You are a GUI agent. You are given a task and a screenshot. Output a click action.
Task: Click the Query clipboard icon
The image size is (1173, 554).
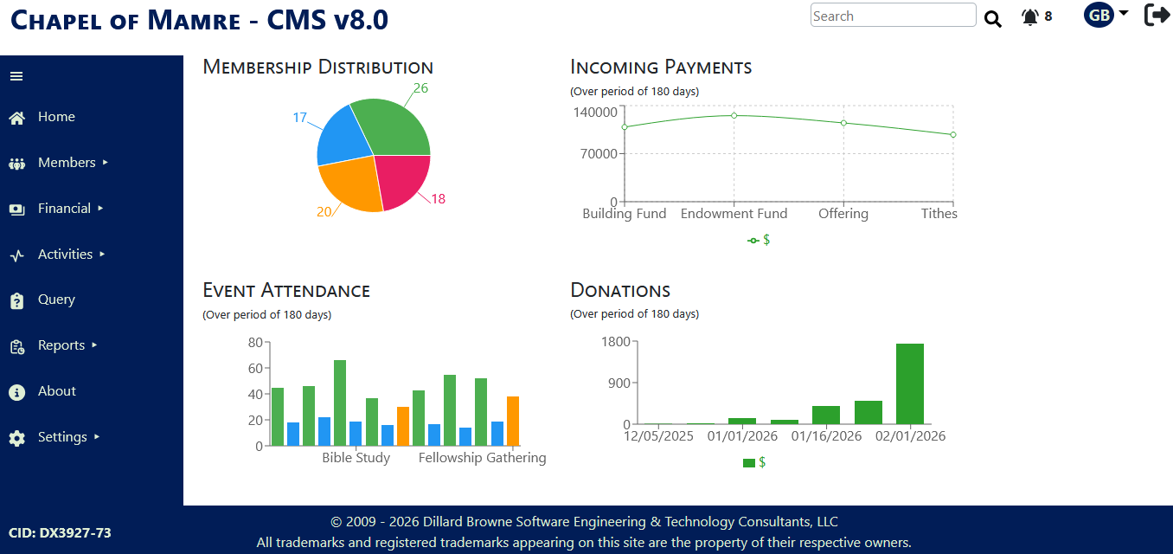16,300
